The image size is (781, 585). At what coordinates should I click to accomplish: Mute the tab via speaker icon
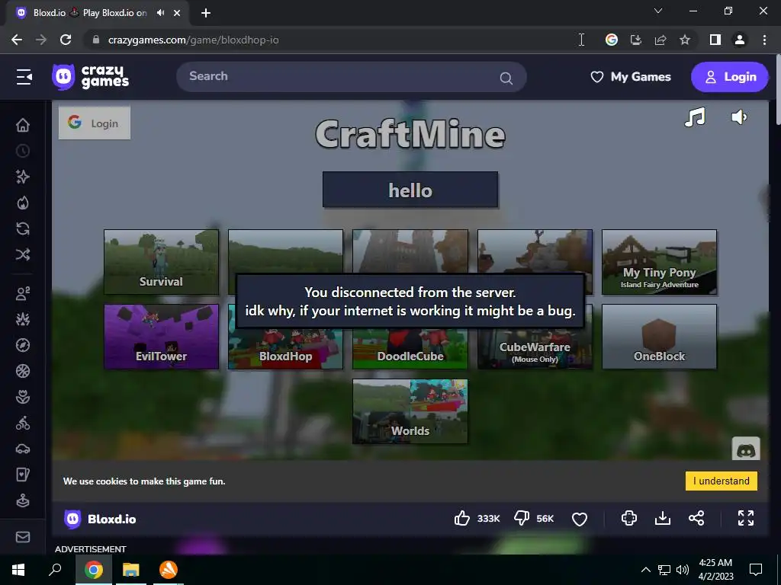pyautogui.click(x=160, y=13)
